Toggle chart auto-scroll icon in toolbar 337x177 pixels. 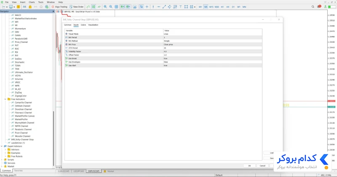click(x=123, y=7)
